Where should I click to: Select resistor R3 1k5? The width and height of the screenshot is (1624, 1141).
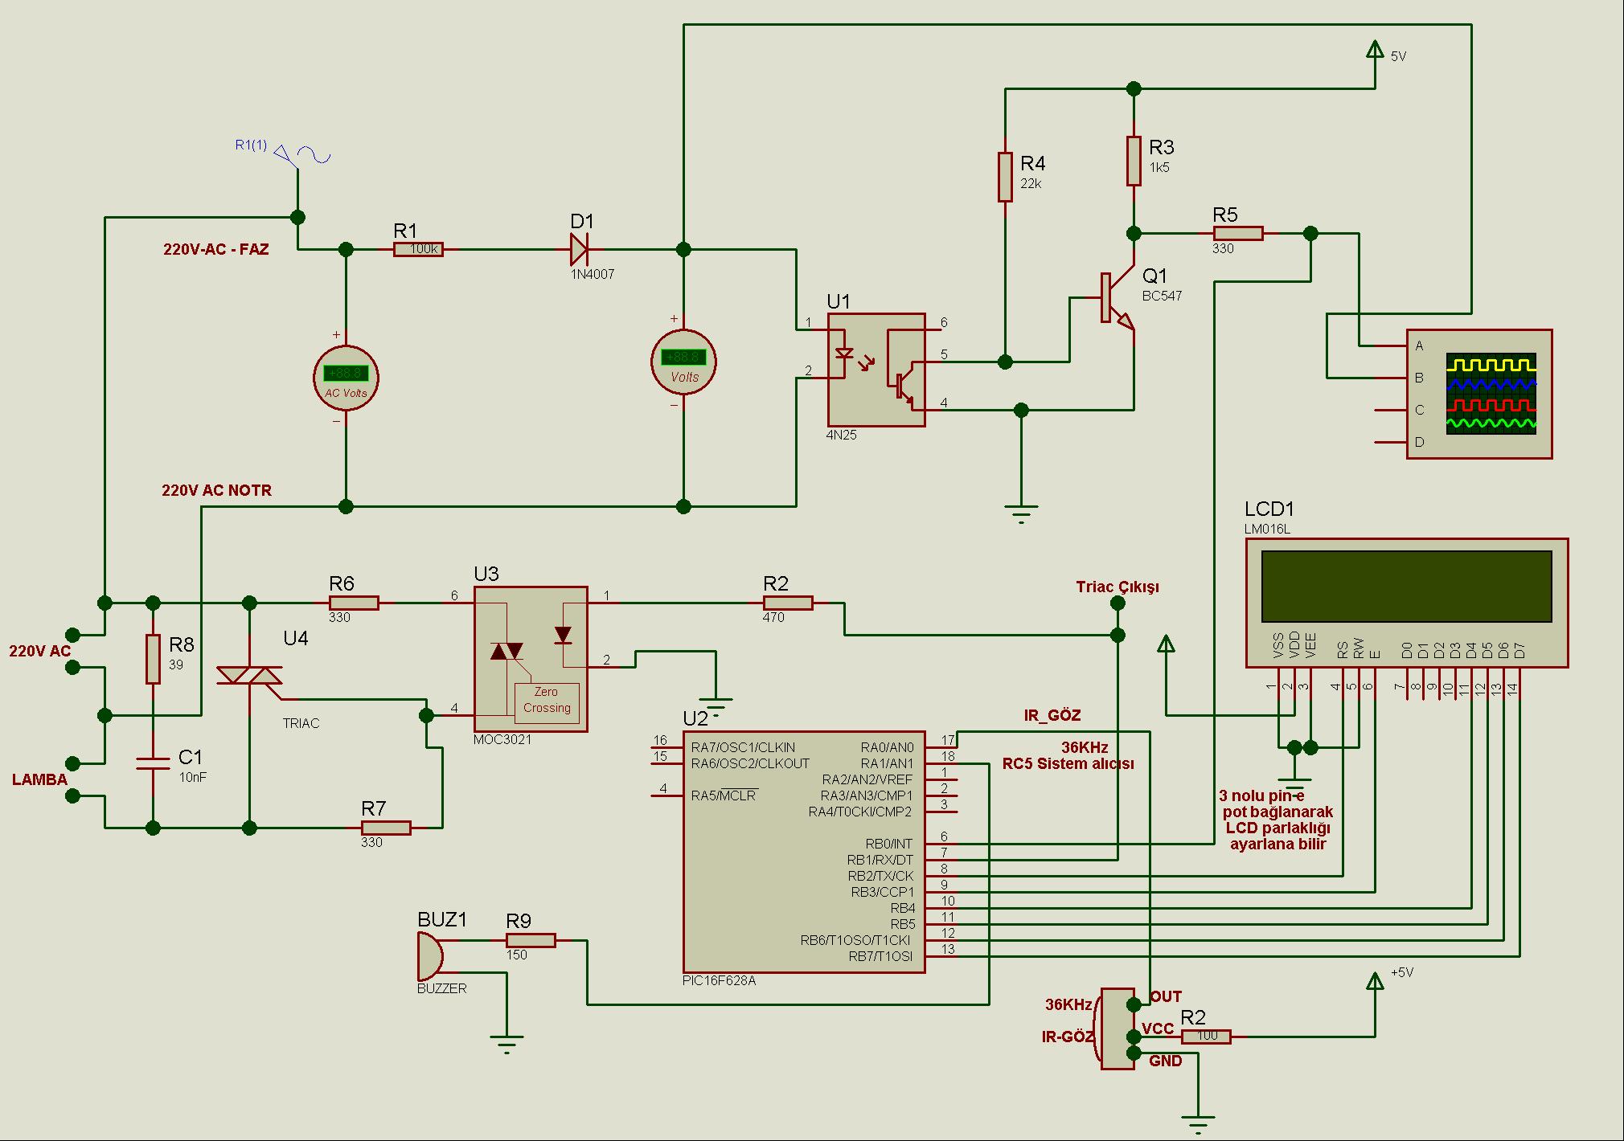tap(1134, 161)
